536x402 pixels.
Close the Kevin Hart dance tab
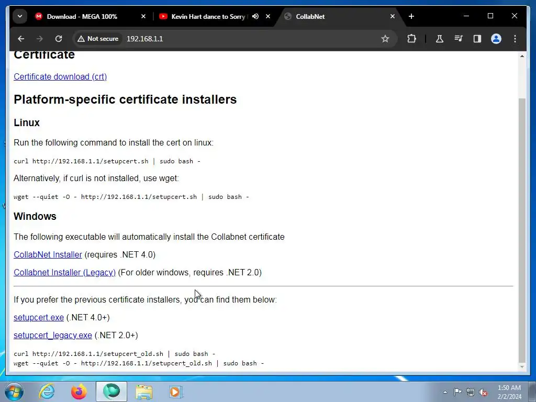pyautogui.click(x=268, y=16)
